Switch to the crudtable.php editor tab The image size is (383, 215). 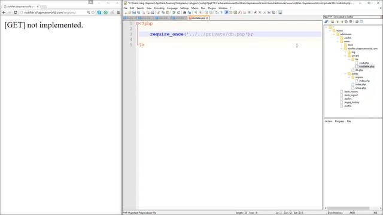point(198,18)
